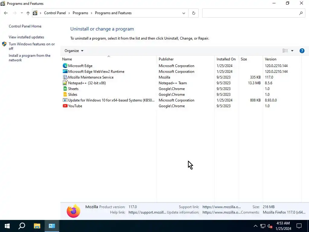Image resolution: width=309 pixels, height=232 pixels.
Task: Click the muted volume tray icon
Action: pyautogui.click(x=270, y=226)
